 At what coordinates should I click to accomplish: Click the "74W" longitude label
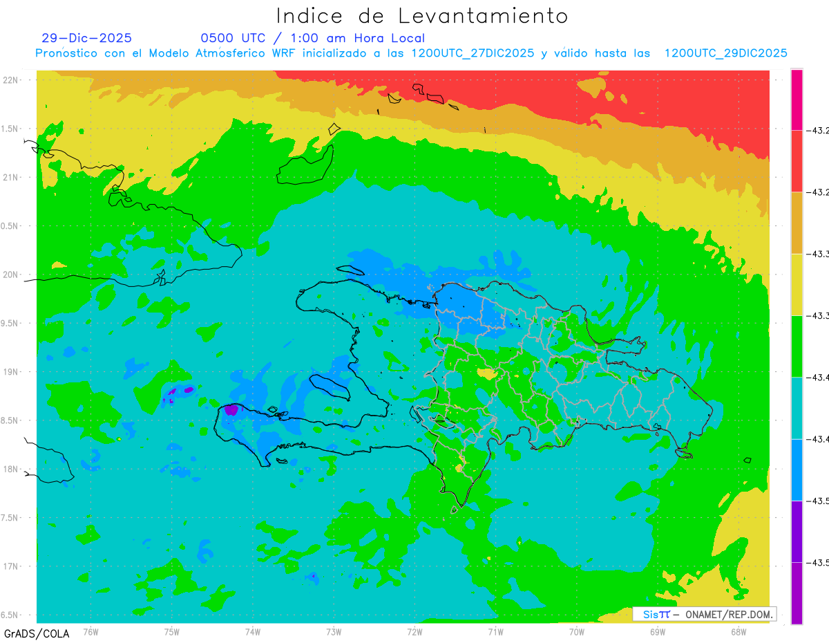(253, 631)
